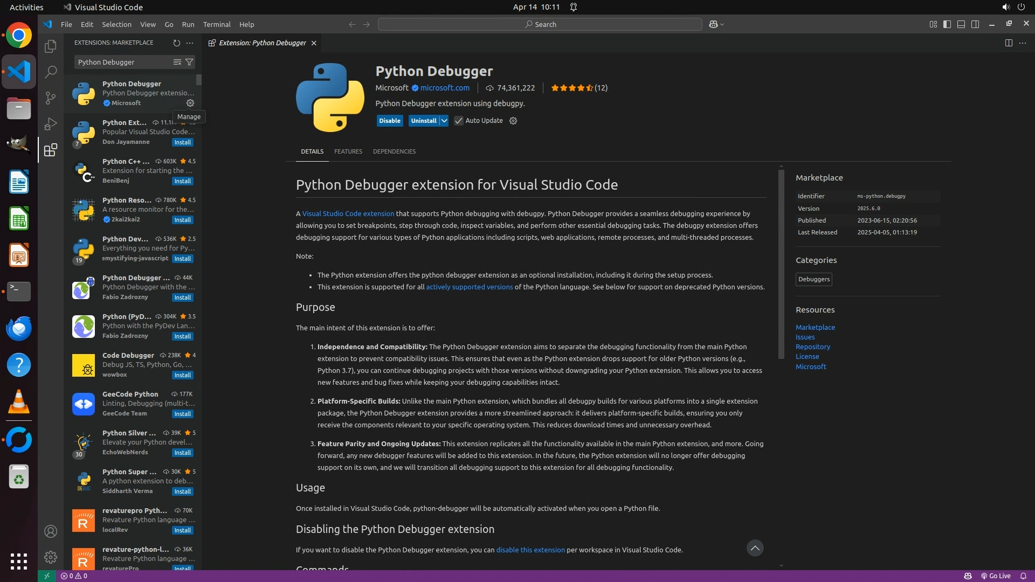
Task: Open Views and More Actions ellipsis menu
Action: [190, 43]
